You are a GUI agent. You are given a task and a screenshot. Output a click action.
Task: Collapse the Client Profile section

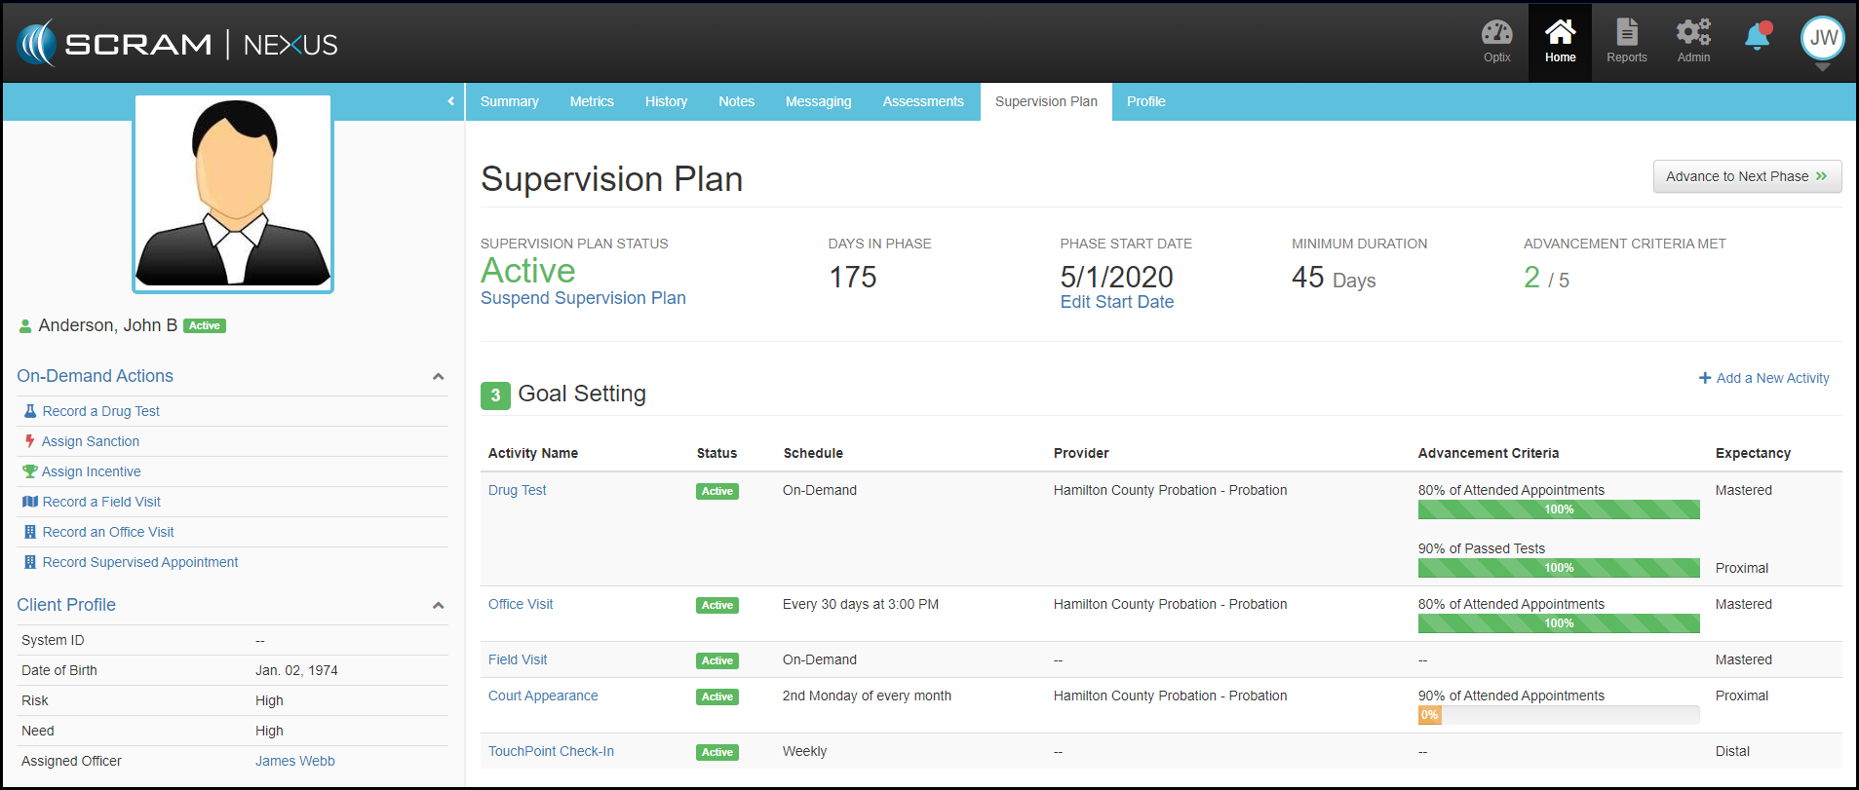pyautogui.click(x=438, y=606)
